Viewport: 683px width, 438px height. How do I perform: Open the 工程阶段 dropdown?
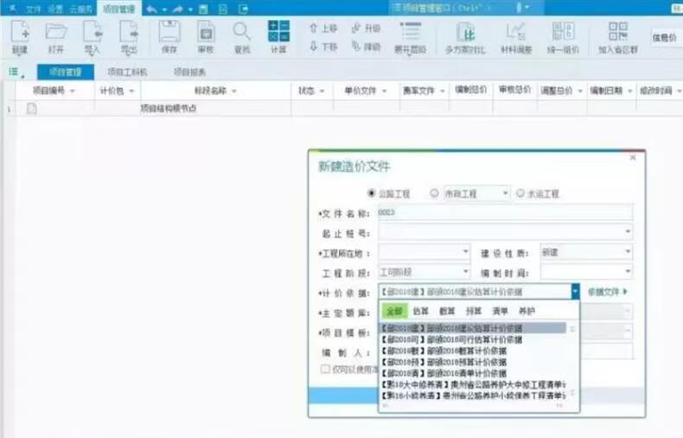pyautogui.click(x=465, y=271)
